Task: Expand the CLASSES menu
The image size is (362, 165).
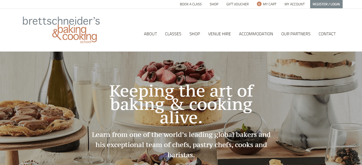Action: click(x=173, y=34)
